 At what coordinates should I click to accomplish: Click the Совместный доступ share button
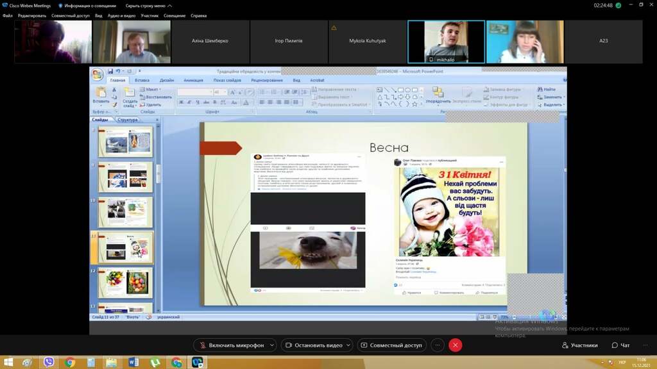coord(391,345)
